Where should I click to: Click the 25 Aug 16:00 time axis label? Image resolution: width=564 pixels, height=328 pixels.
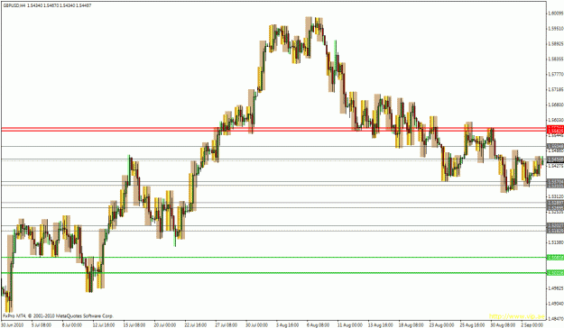tap(471, 325)
